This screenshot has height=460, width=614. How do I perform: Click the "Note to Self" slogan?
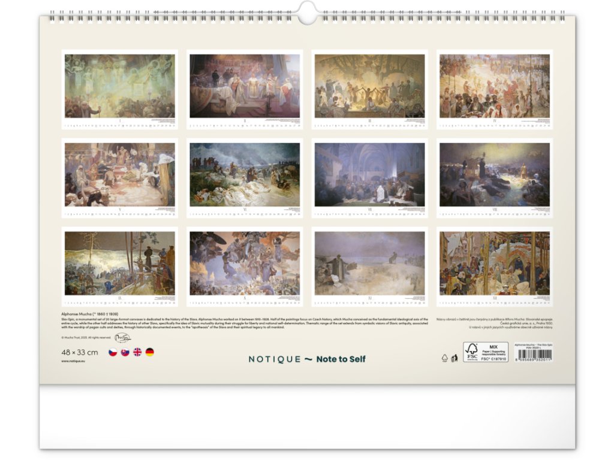click(x=341, y=359)
